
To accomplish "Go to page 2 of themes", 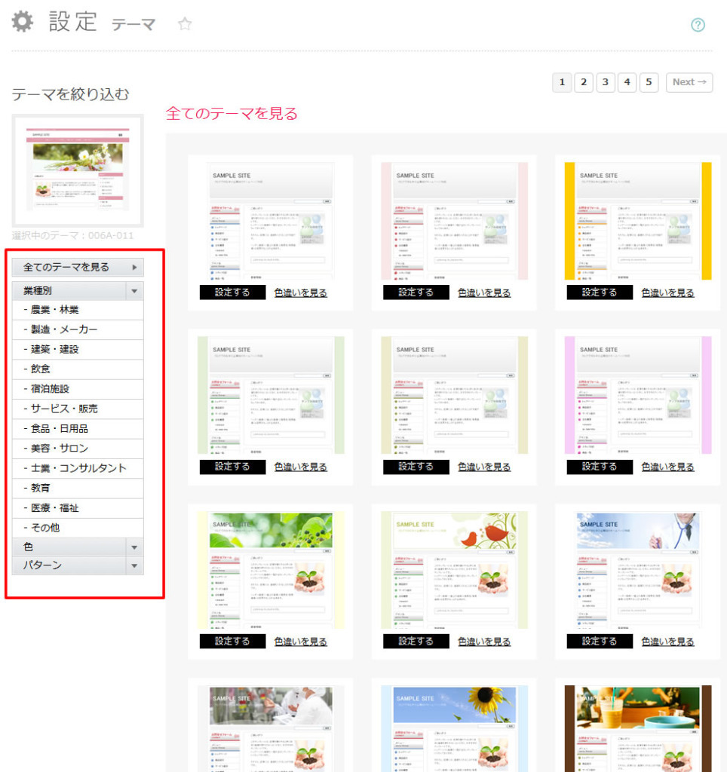I will (583, 82).
